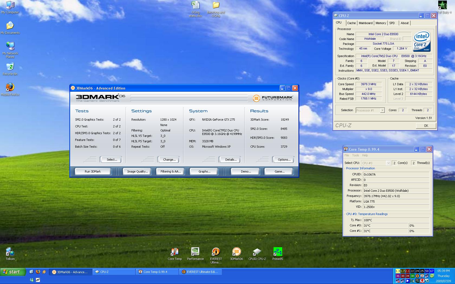Click the green NVIDIA tray icon
Viewport: 455px width, 284px height.
pyautogui.click(x=432, y=276)
